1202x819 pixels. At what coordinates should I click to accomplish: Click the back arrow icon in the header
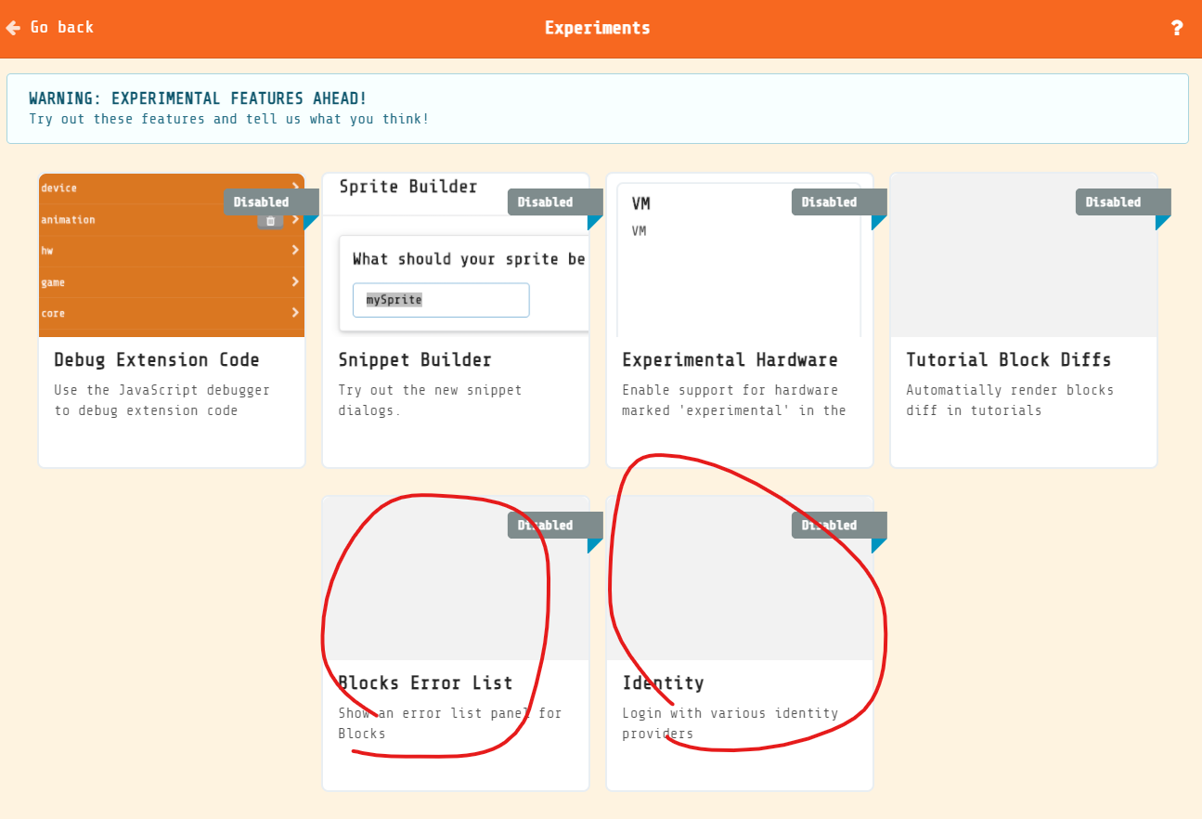(x=13, y=27)
